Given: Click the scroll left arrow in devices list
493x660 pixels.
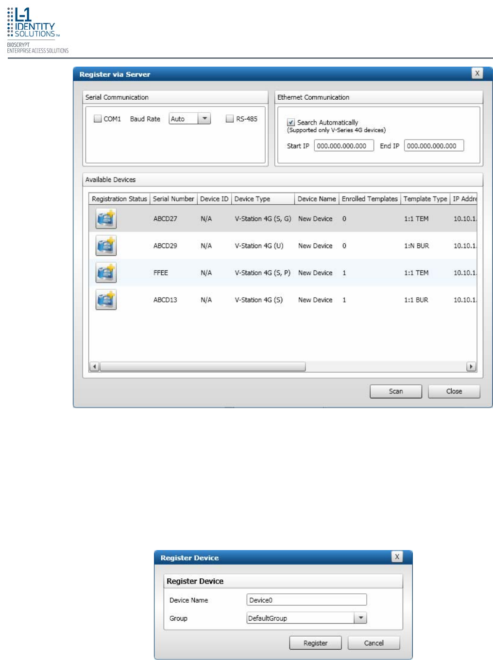Looking at the screenshot, I should 94,367.
